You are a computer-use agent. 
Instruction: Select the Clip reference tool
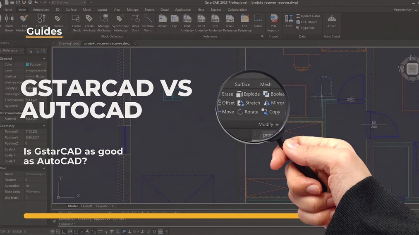coord(175,19)
